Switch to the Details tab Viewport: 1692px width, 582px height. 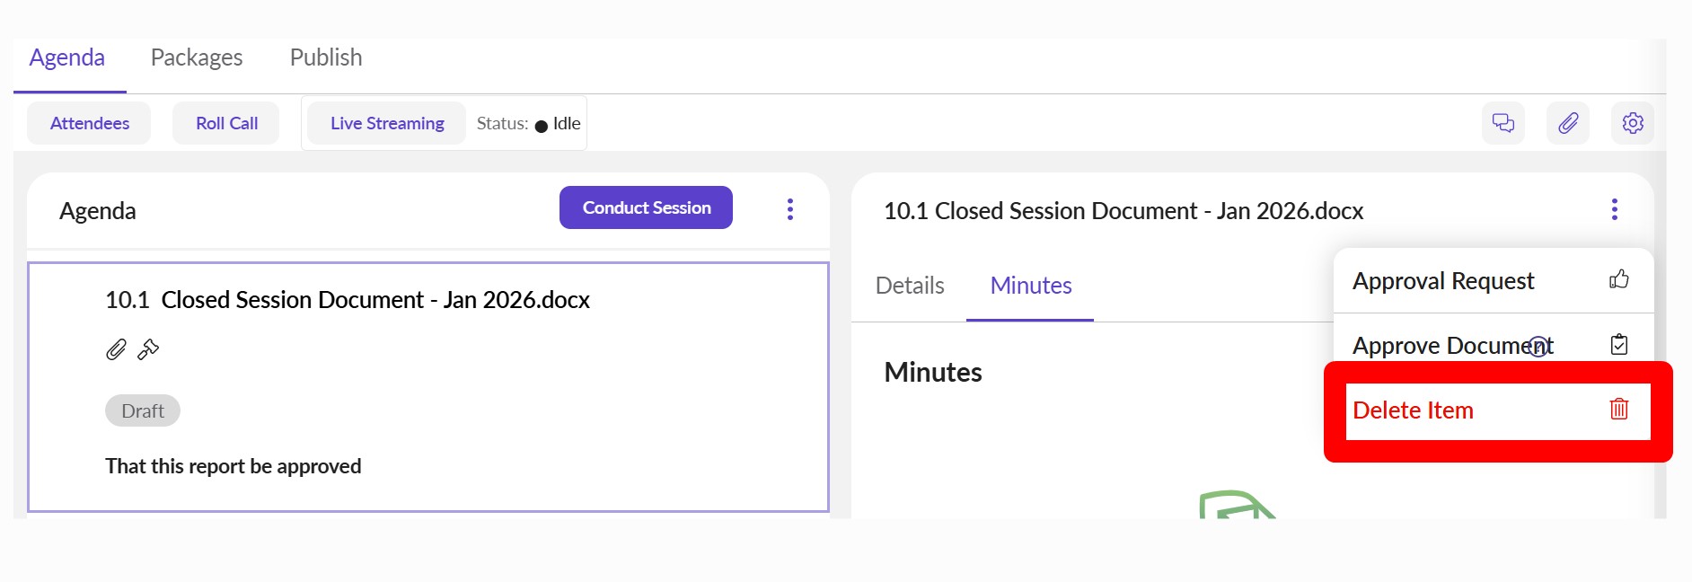[x=910, y=286]
